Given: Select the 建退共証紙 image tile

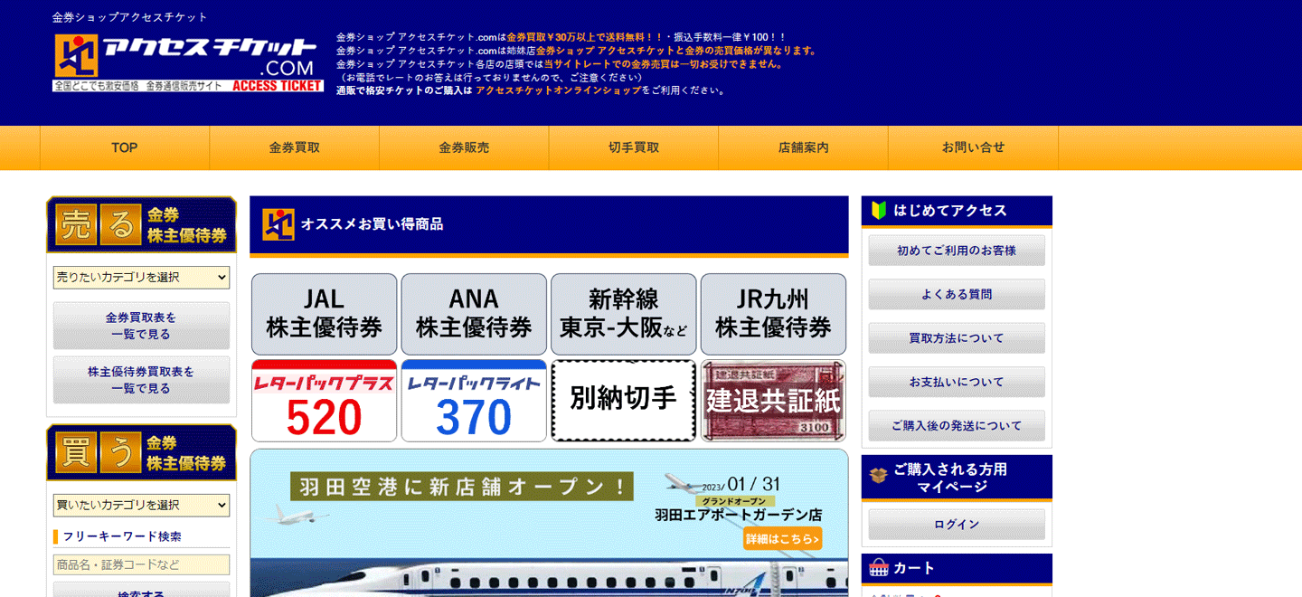Looking at the screenshot, I should (x=773, y=401).
